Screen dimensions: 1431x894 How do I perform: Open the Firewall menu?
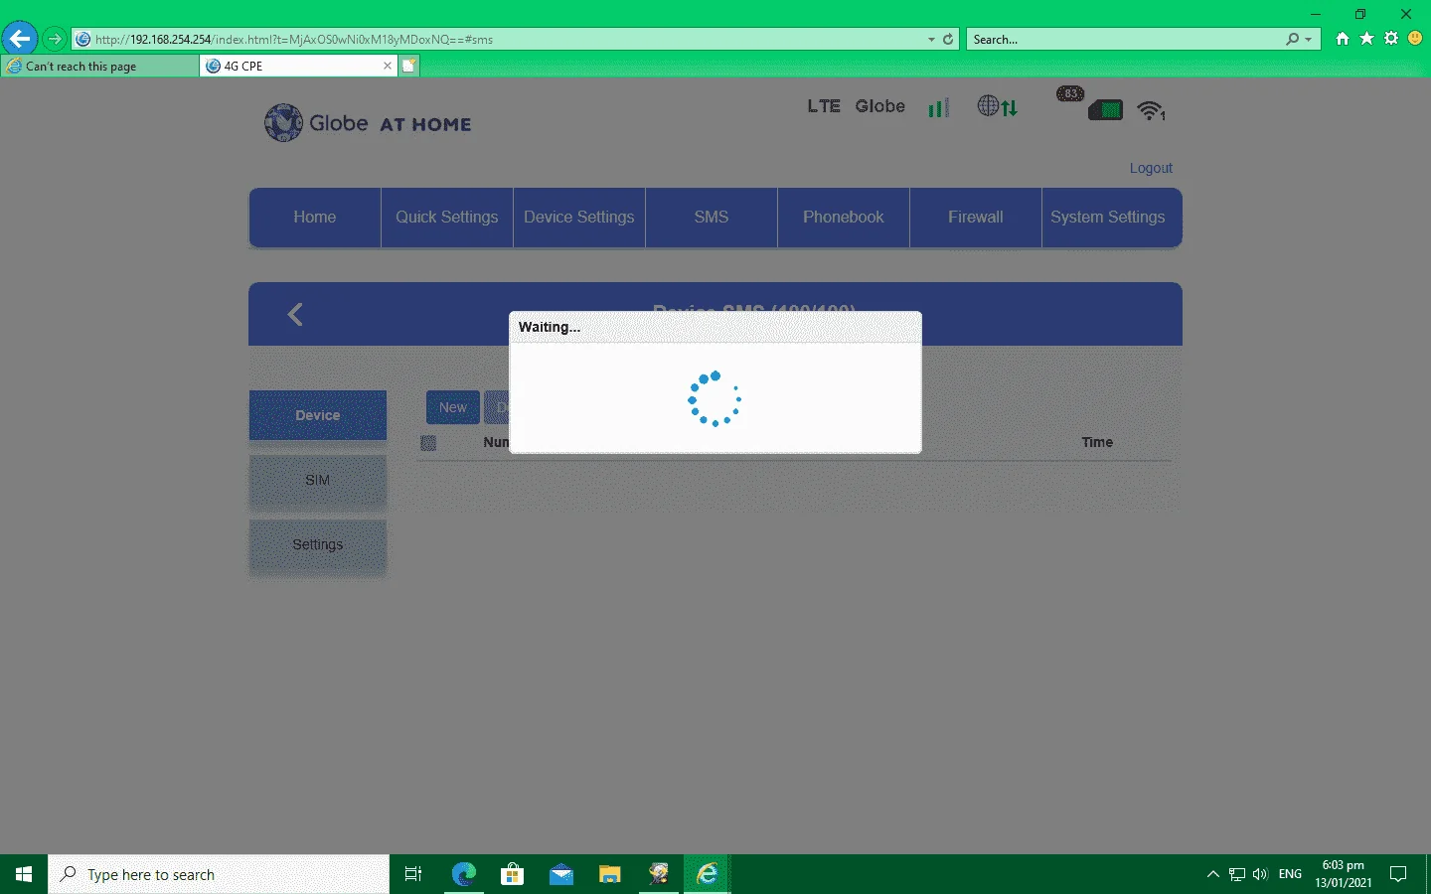click(x=976, y=218)
